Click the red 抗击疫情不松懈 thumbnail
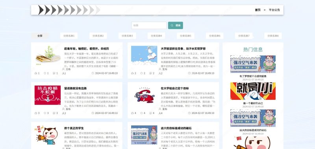 48,95
